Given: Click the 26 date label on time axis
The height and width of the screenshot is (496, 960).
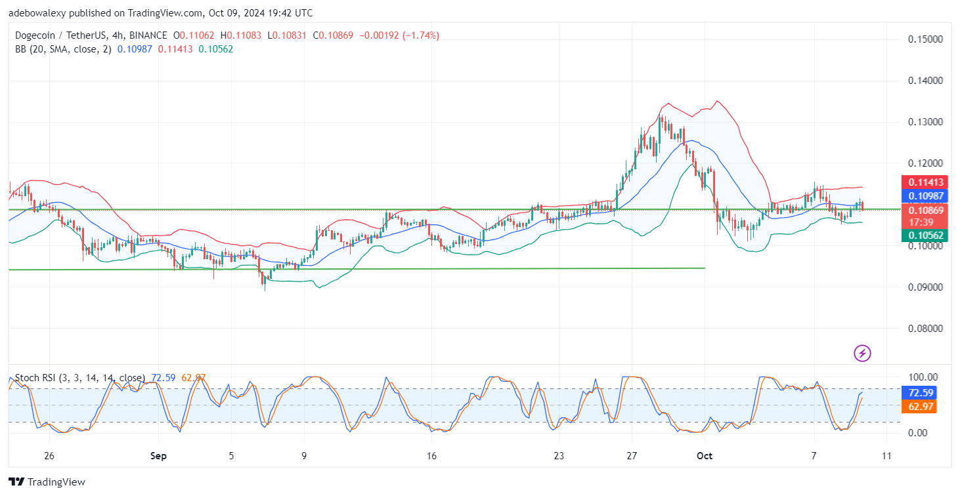Looking at the screenshot, I should 48,456.
